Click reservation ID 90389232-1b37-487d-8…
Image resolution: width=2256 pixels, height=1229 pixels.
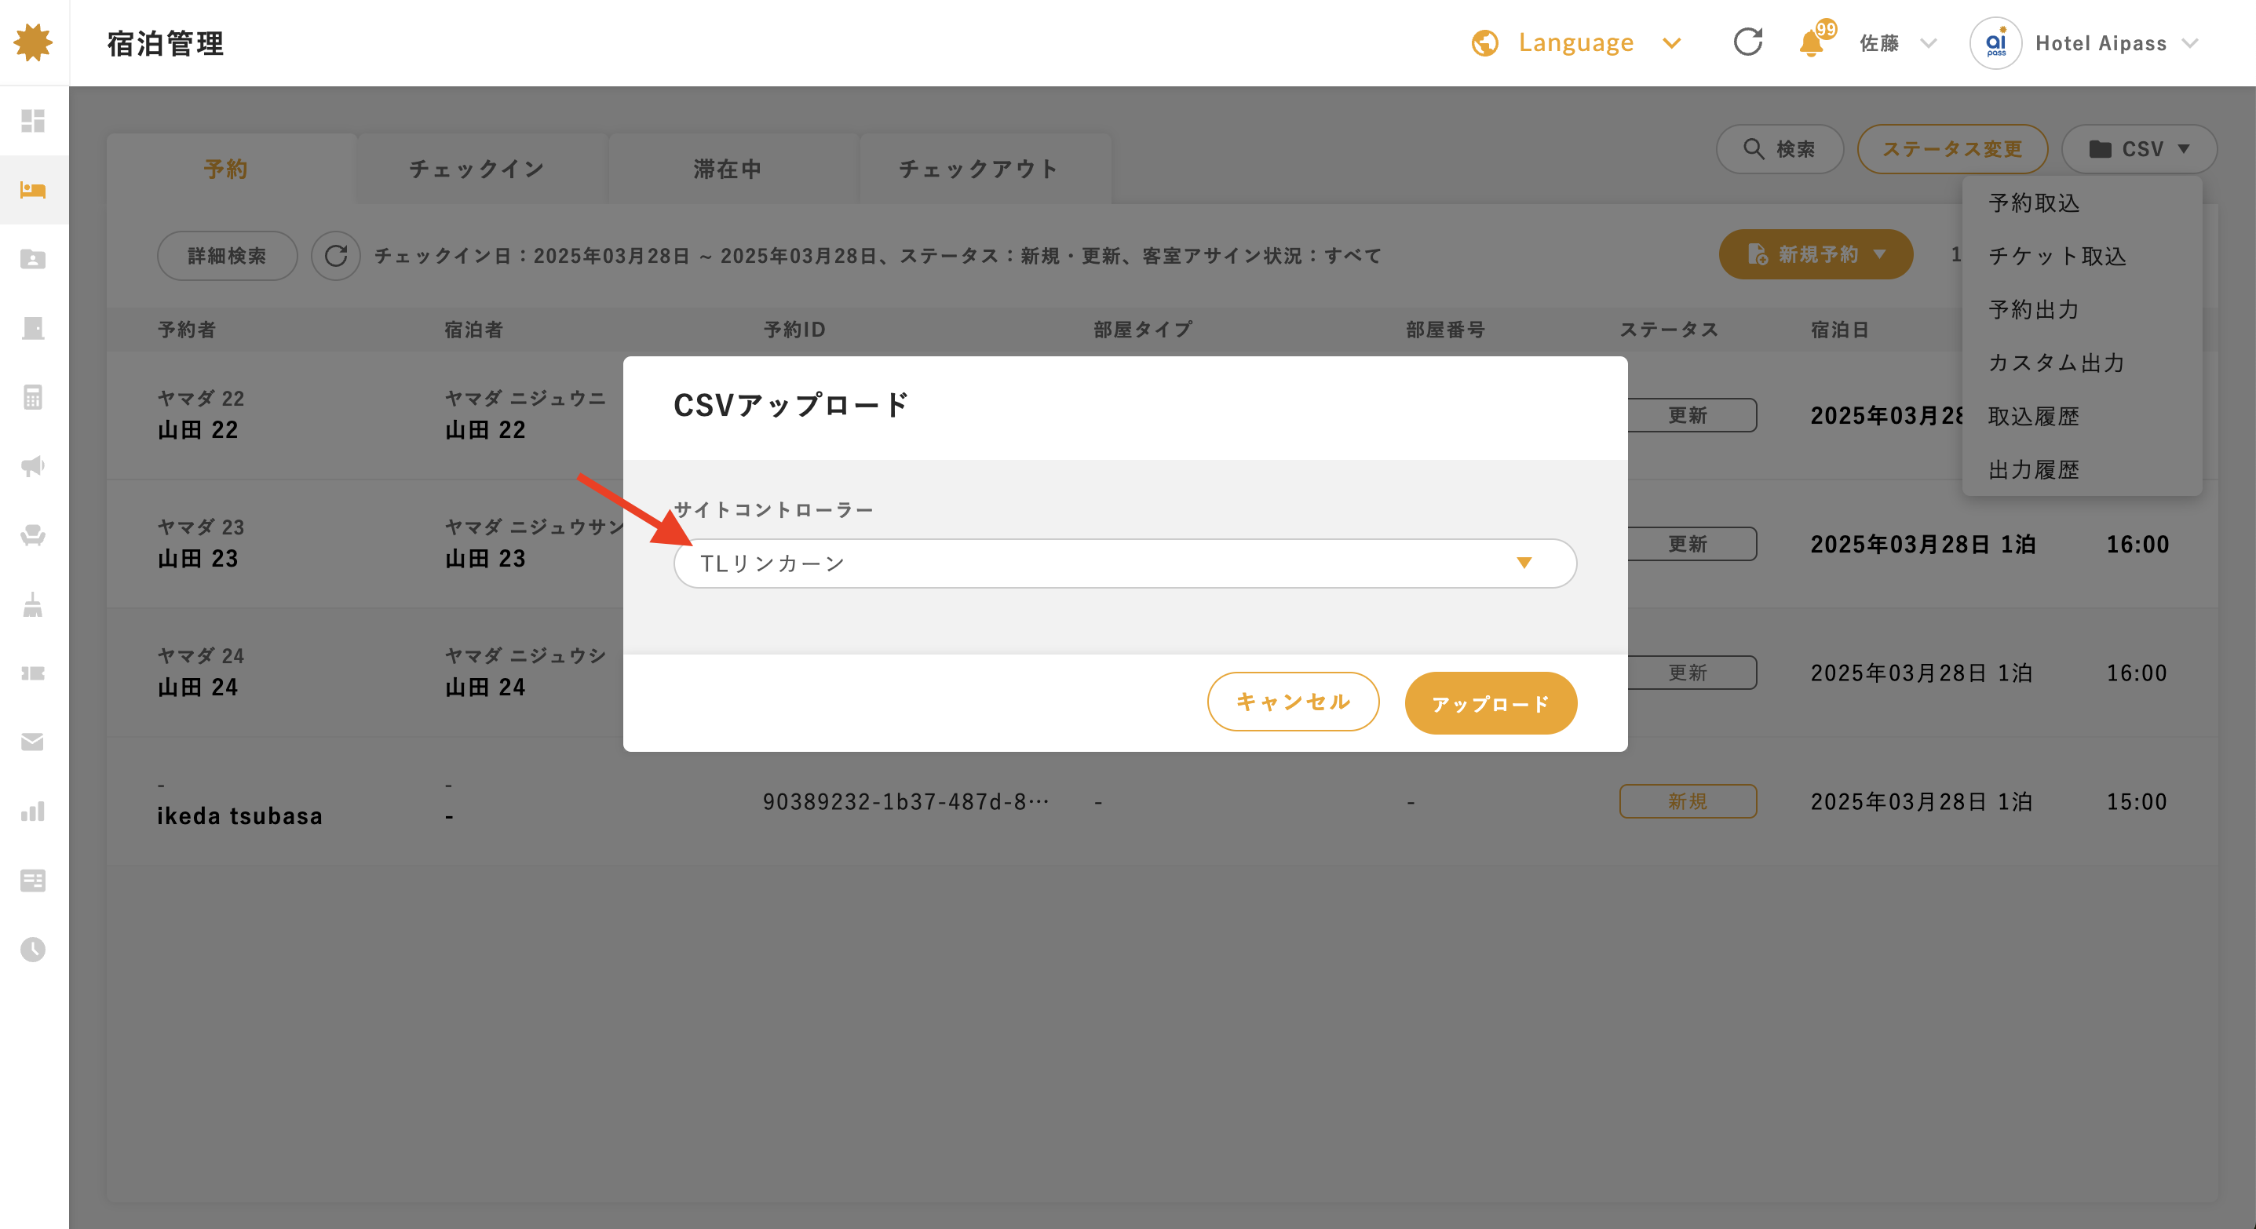click(906, 801)
